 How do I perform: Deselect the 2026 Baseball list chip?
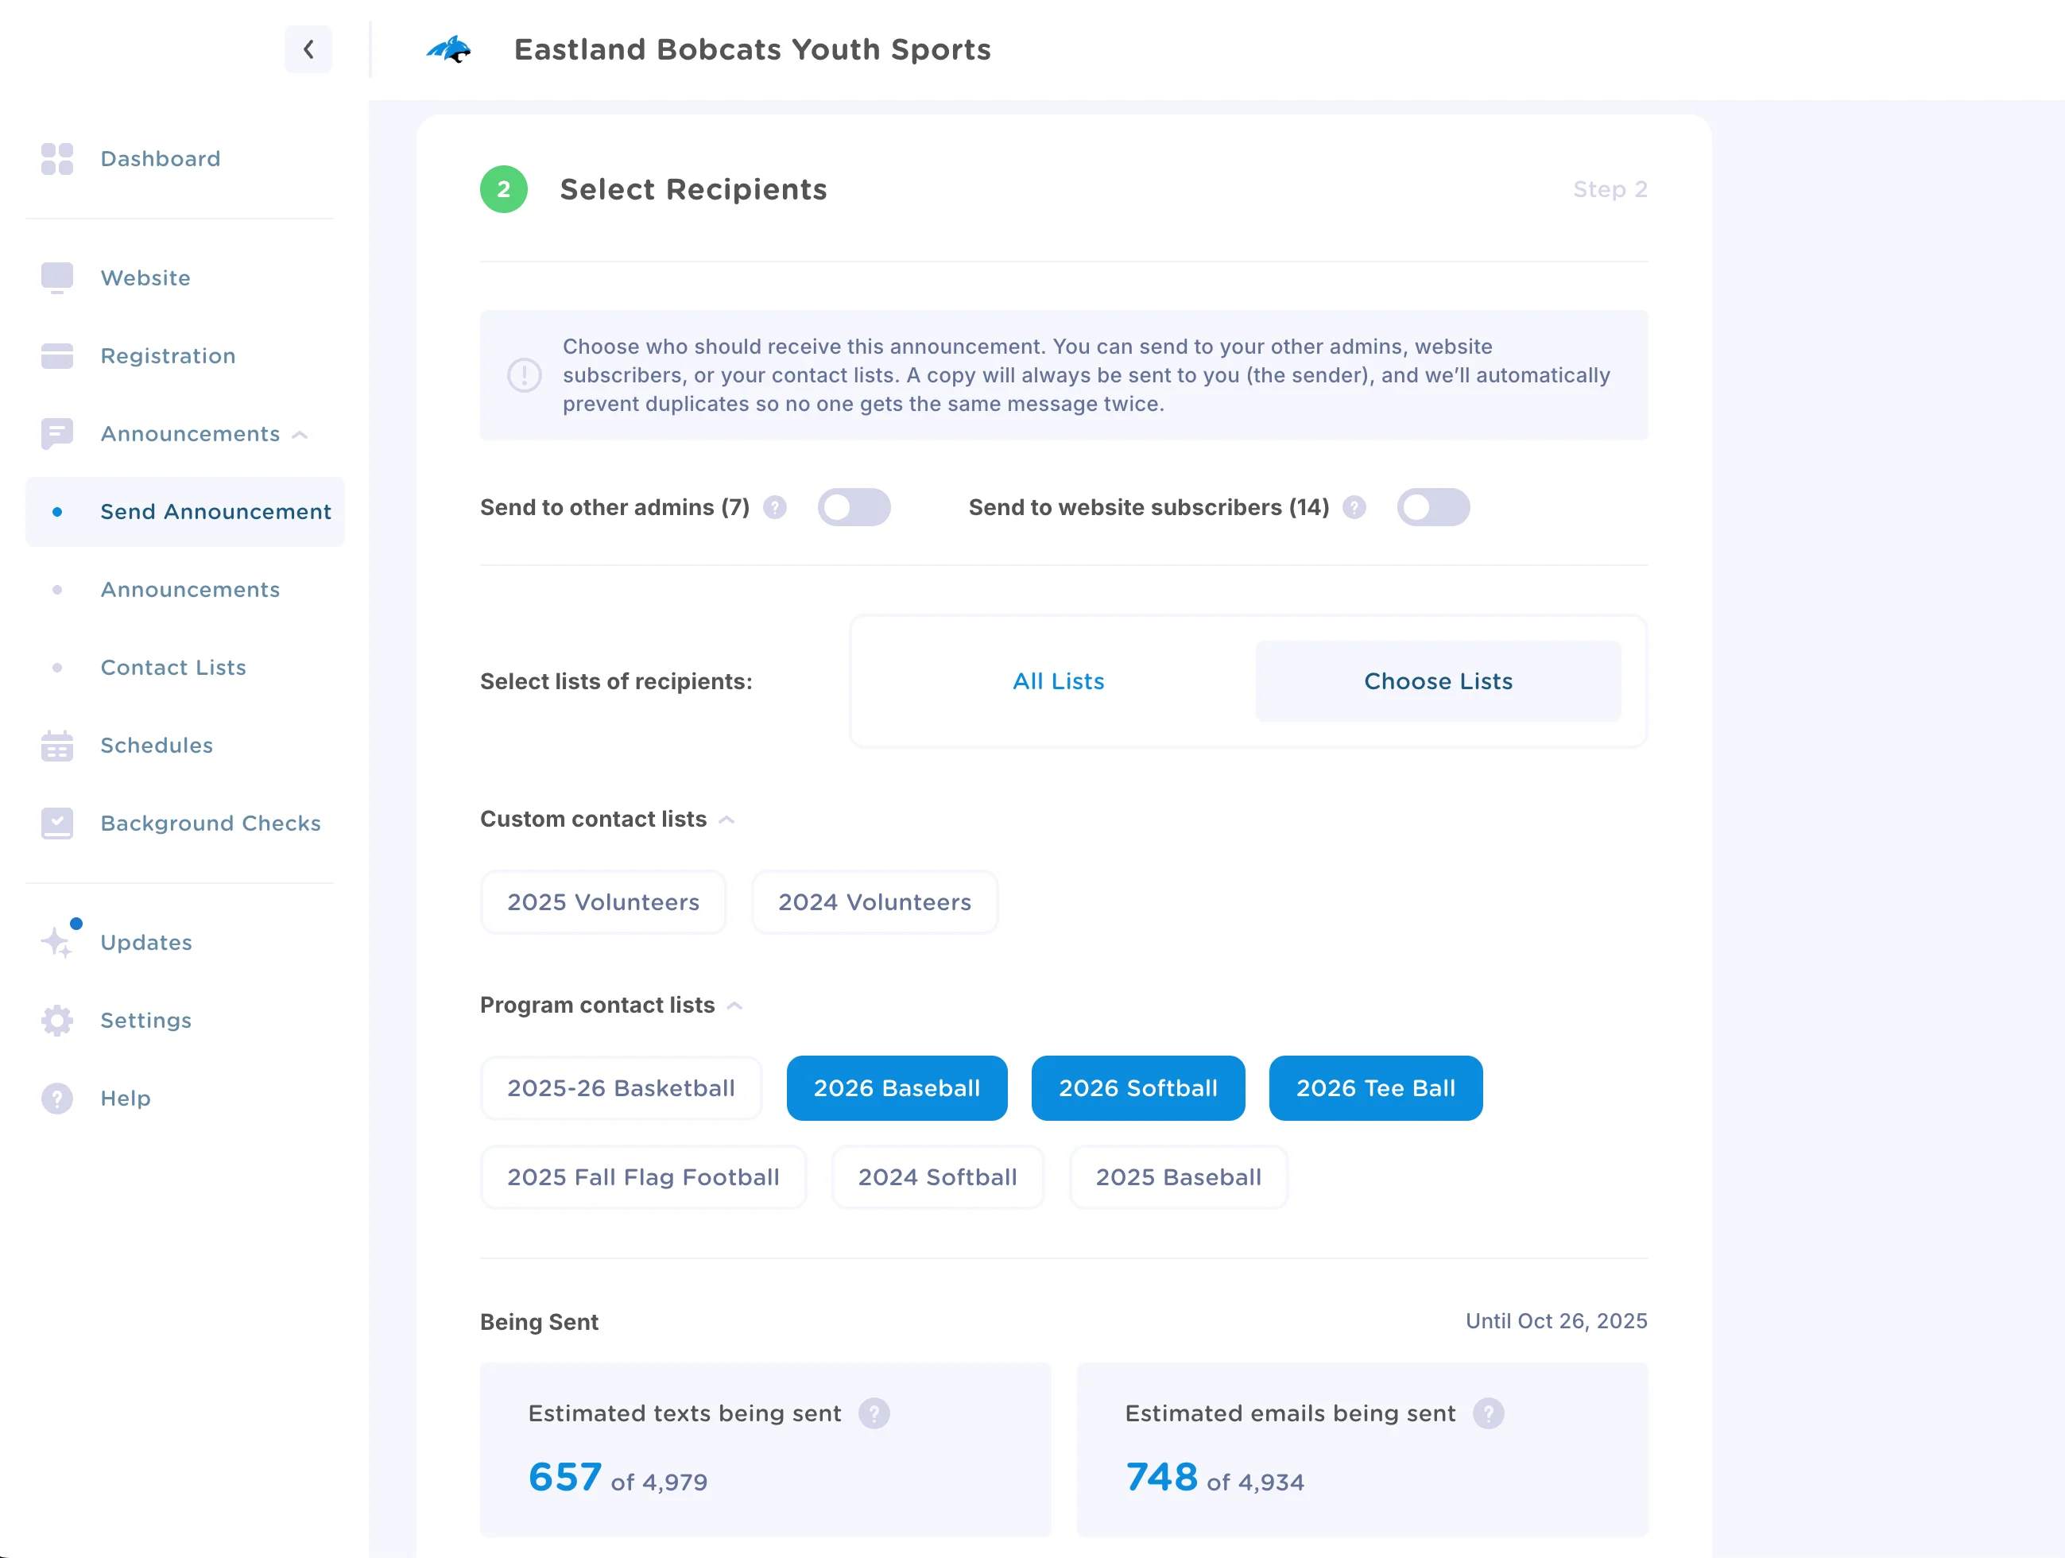point(897,1087)
